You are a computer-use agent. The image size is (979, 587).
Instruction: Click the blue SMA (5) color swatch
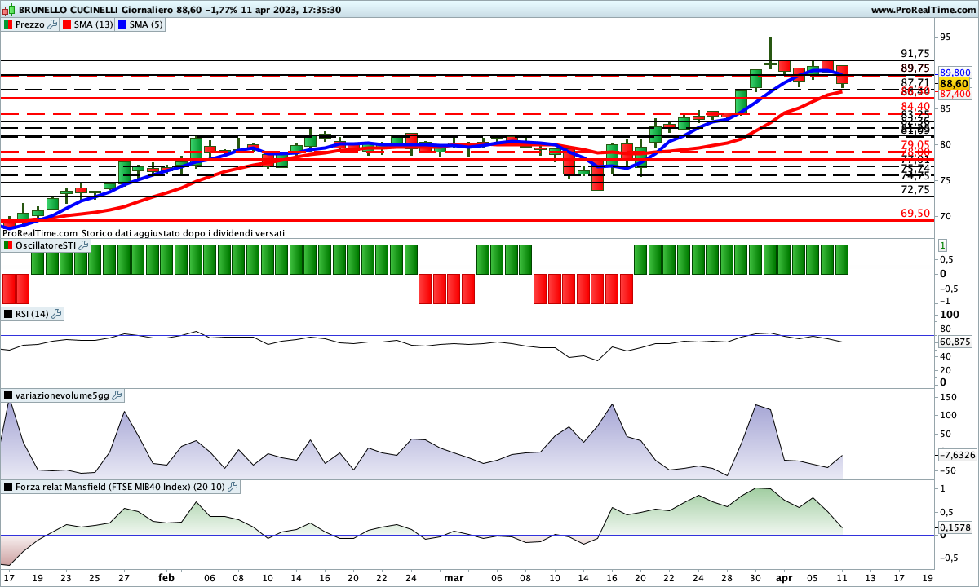coord(122,24)
